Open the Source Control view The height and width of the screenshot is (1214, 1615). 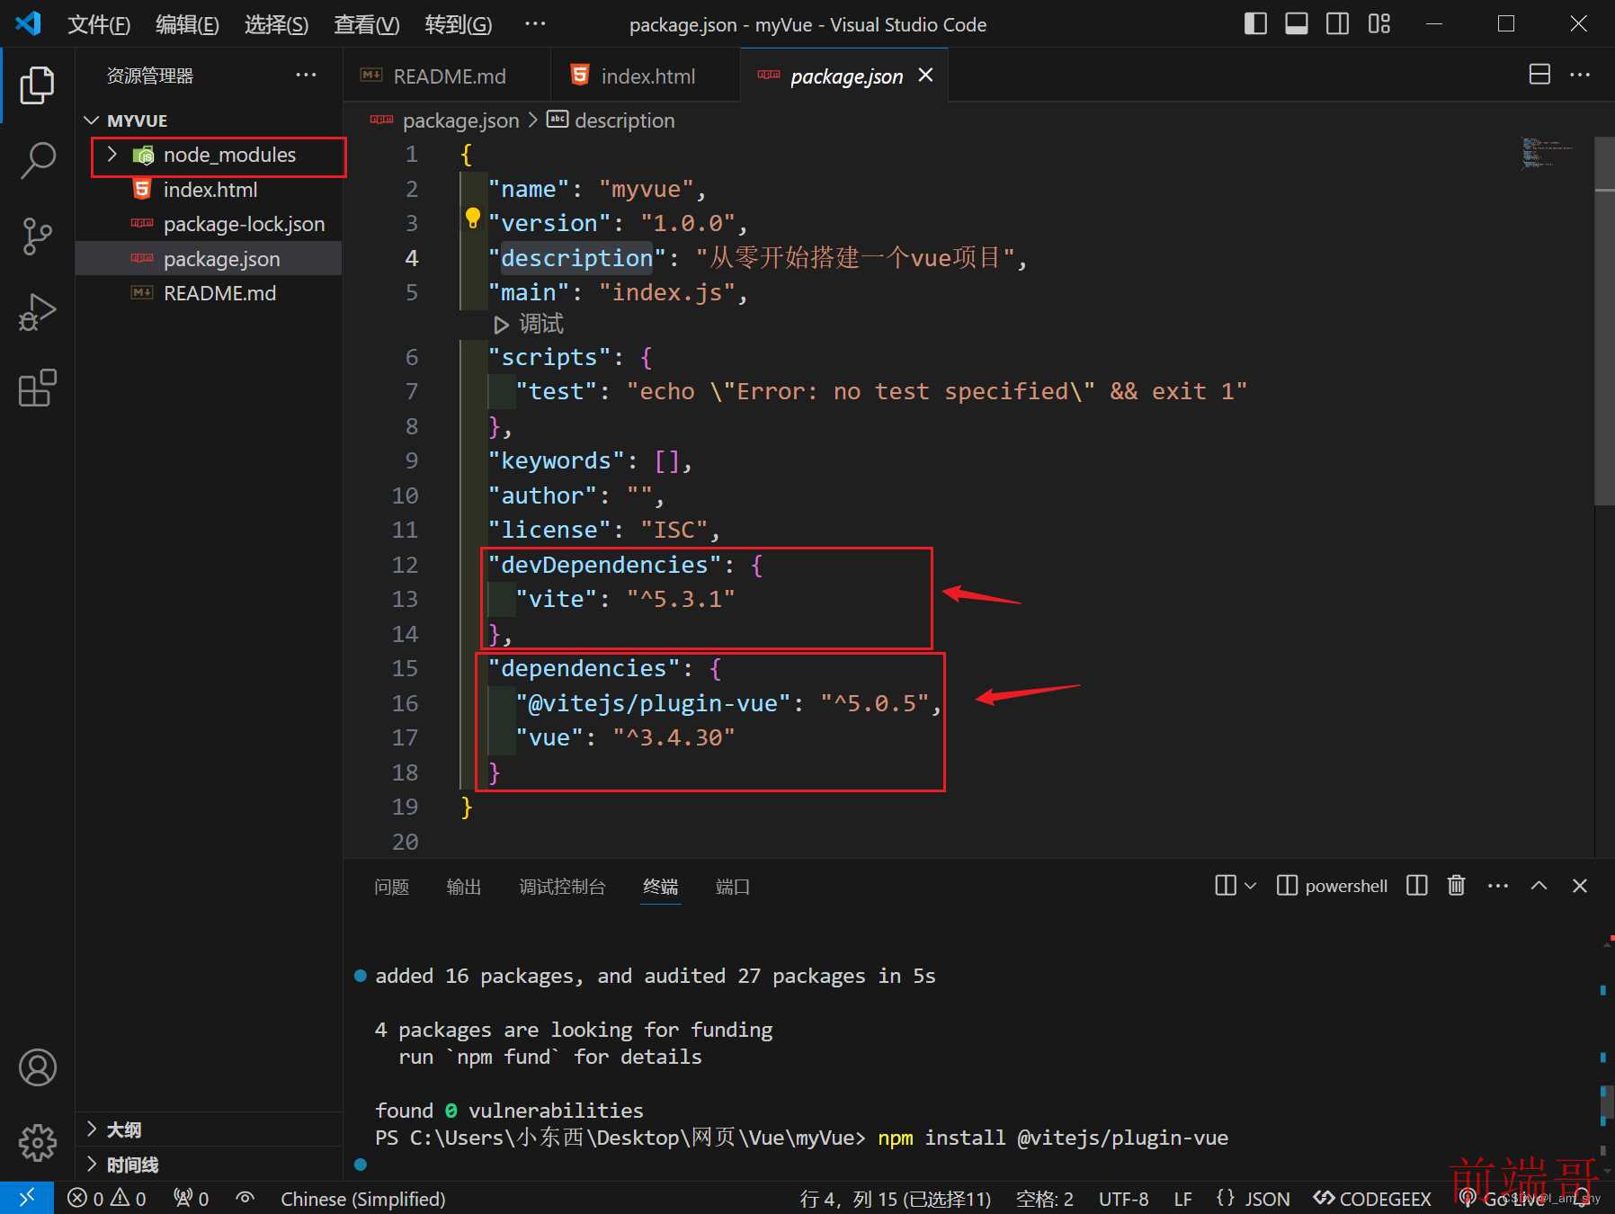[37, 237]
